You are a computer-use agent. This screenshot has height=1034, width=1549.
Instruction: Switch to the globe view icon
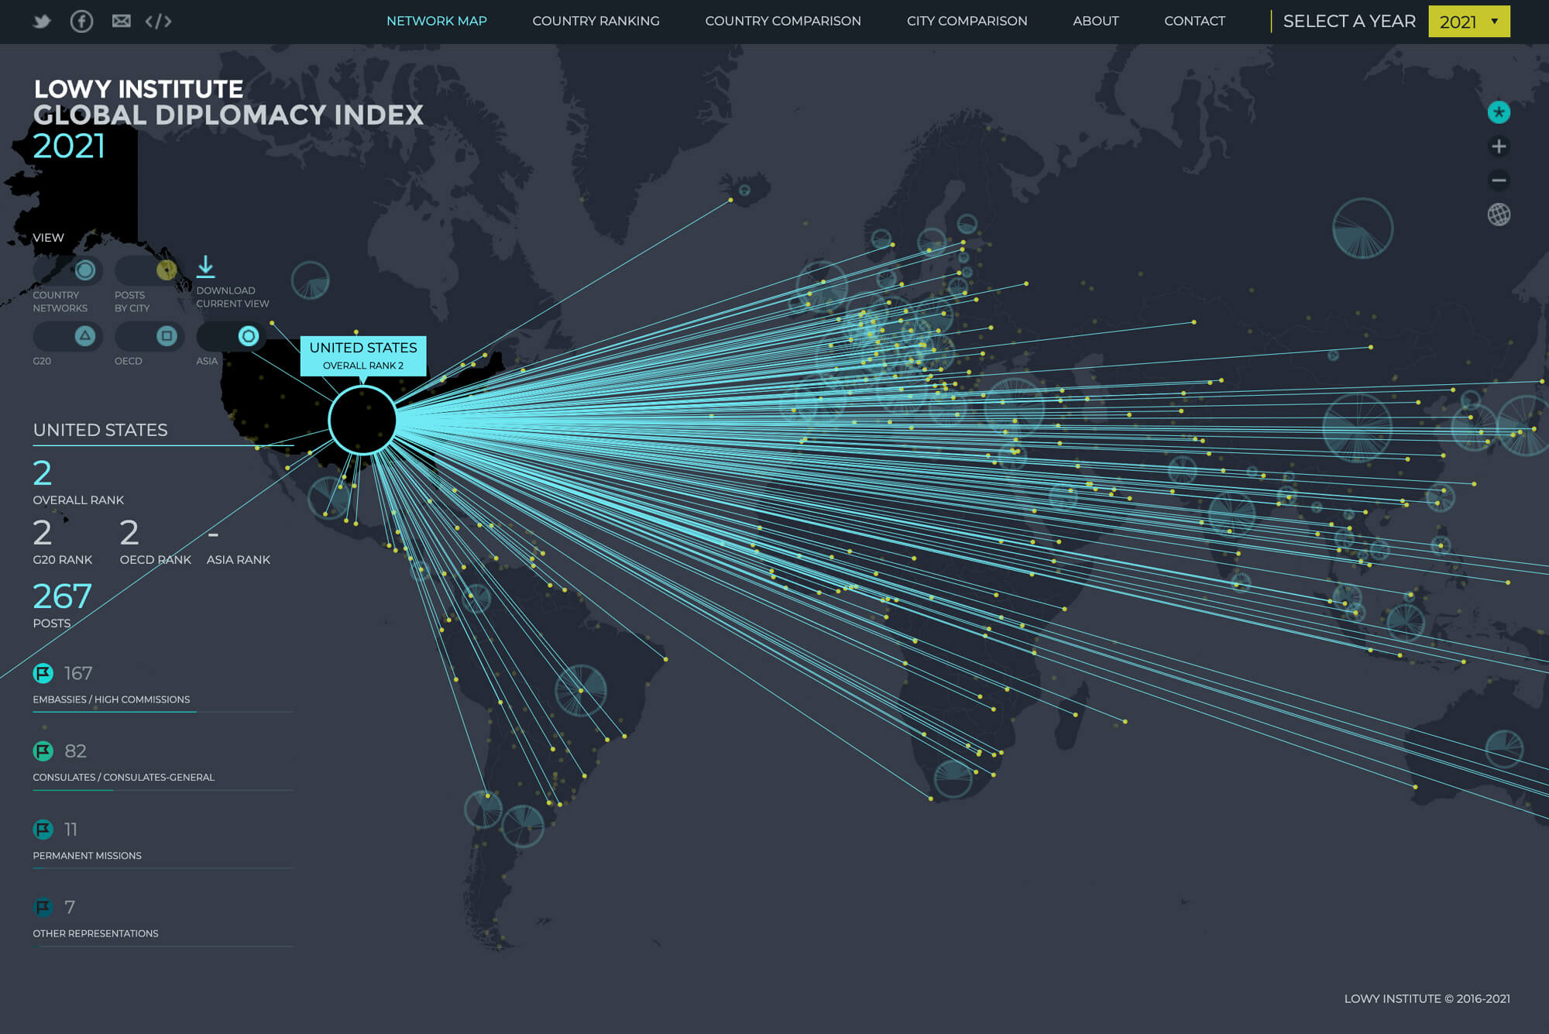(x=1499, y=215)
